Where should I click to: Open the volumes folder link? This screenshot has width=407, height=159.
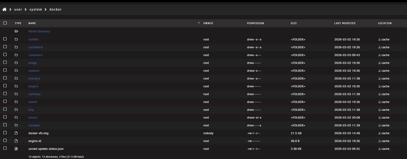34,125
